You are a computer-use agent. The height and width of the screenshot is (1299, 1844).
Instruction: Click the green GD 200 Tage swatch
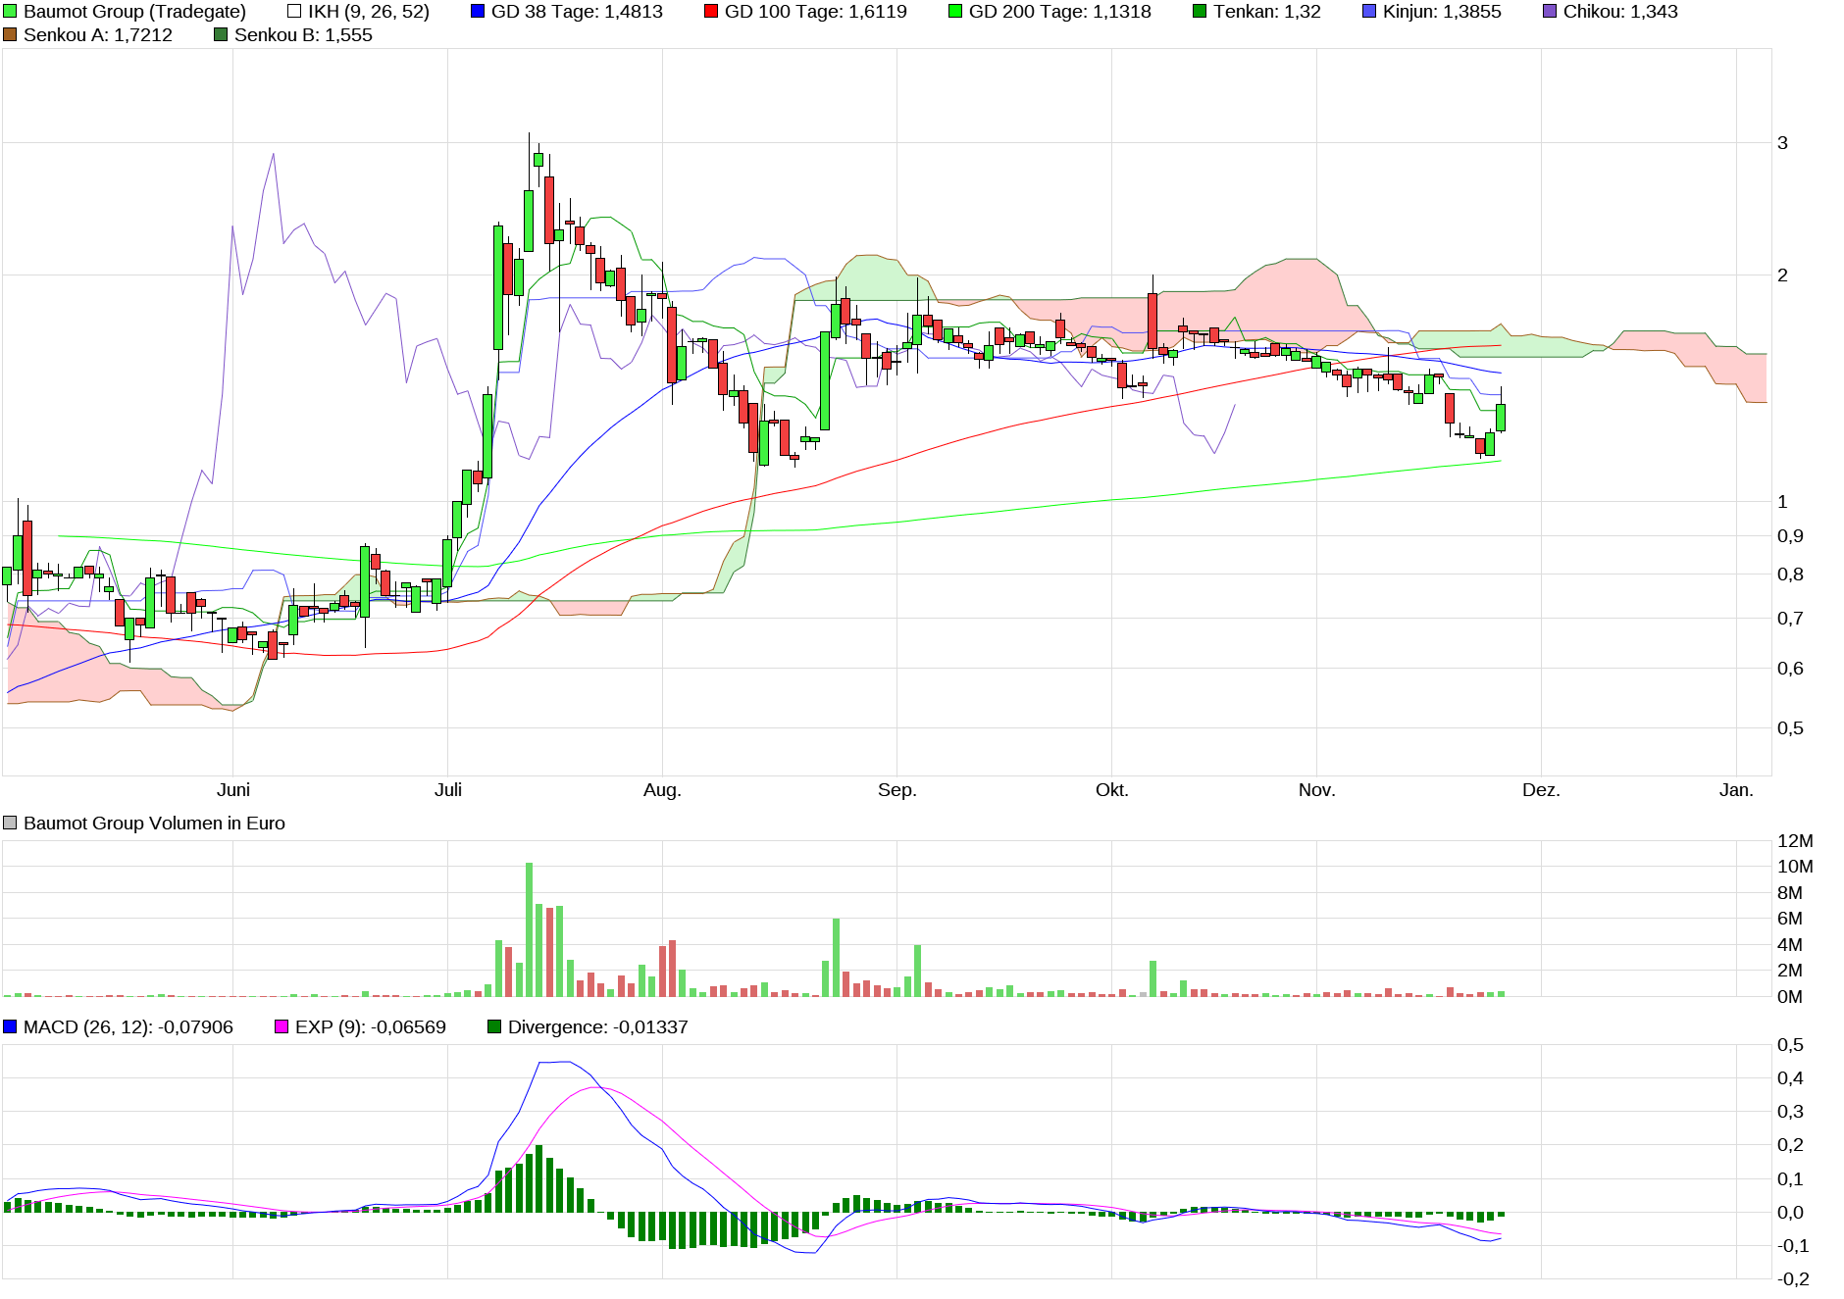pyautogui.click(x=955, y=12)
